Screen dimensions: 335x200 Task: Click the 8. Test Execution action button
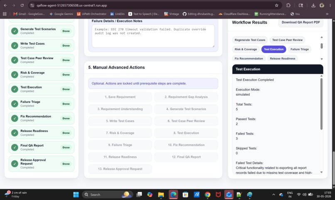(186, 133)
